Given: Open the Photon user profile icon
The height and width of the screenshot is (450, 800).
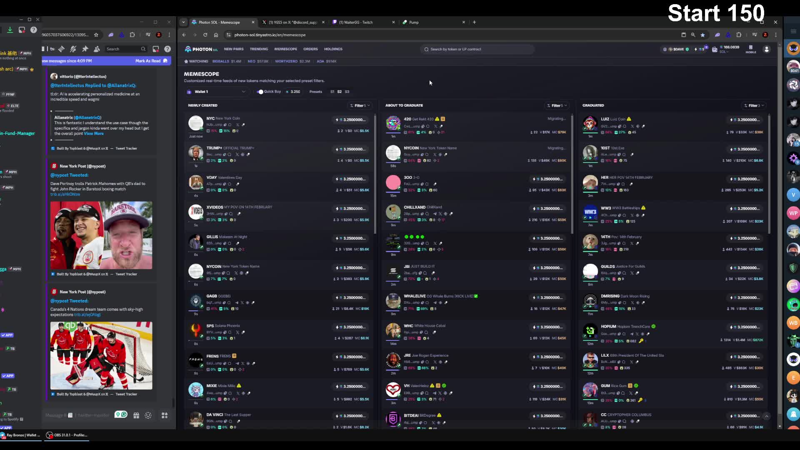Looking at the screenshot, I should tap(766, 49).
